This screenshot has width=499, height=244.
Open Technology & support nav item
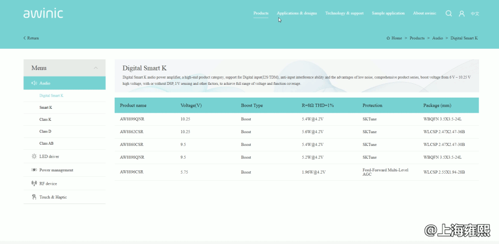pyautogui.click(x=344, y=13)
